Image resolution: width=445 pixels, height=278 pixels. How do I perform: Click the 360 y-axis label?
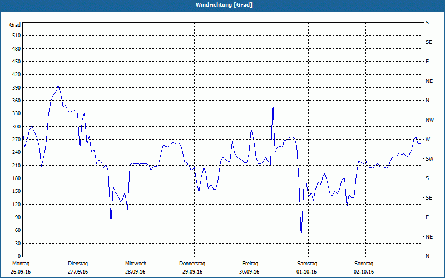[x=17, y=101]
